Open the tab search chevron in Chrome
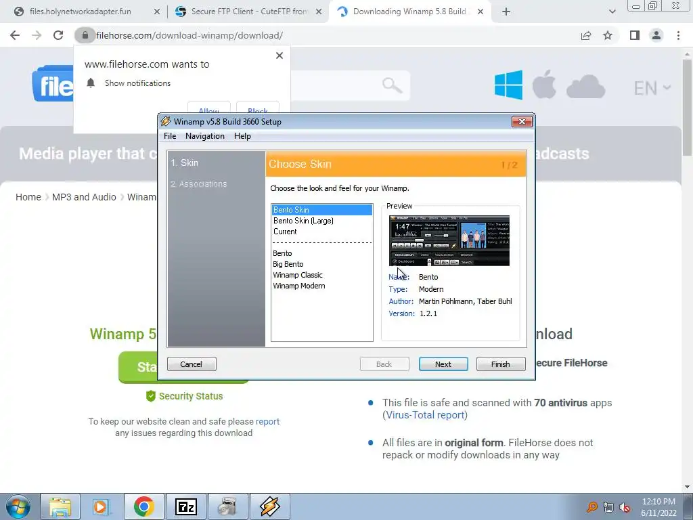Image resolution: width=693 pixels, height=520 pixels. coord(612,12)
